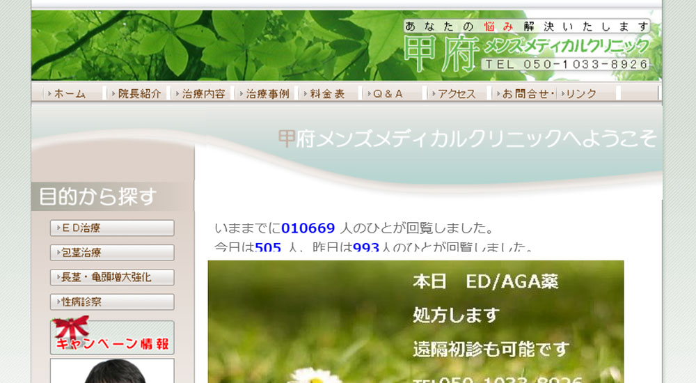The width and height of the screenshot is (696, 383).
Task: Click the 遠隔初診も可能です banner text
Action: pos(491,350)
